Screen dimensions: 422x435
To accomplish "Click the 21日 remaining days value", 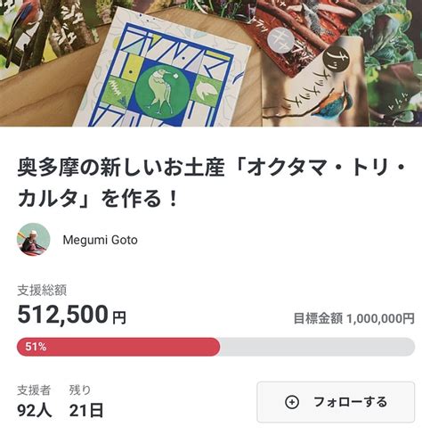I will pos(86,411).
